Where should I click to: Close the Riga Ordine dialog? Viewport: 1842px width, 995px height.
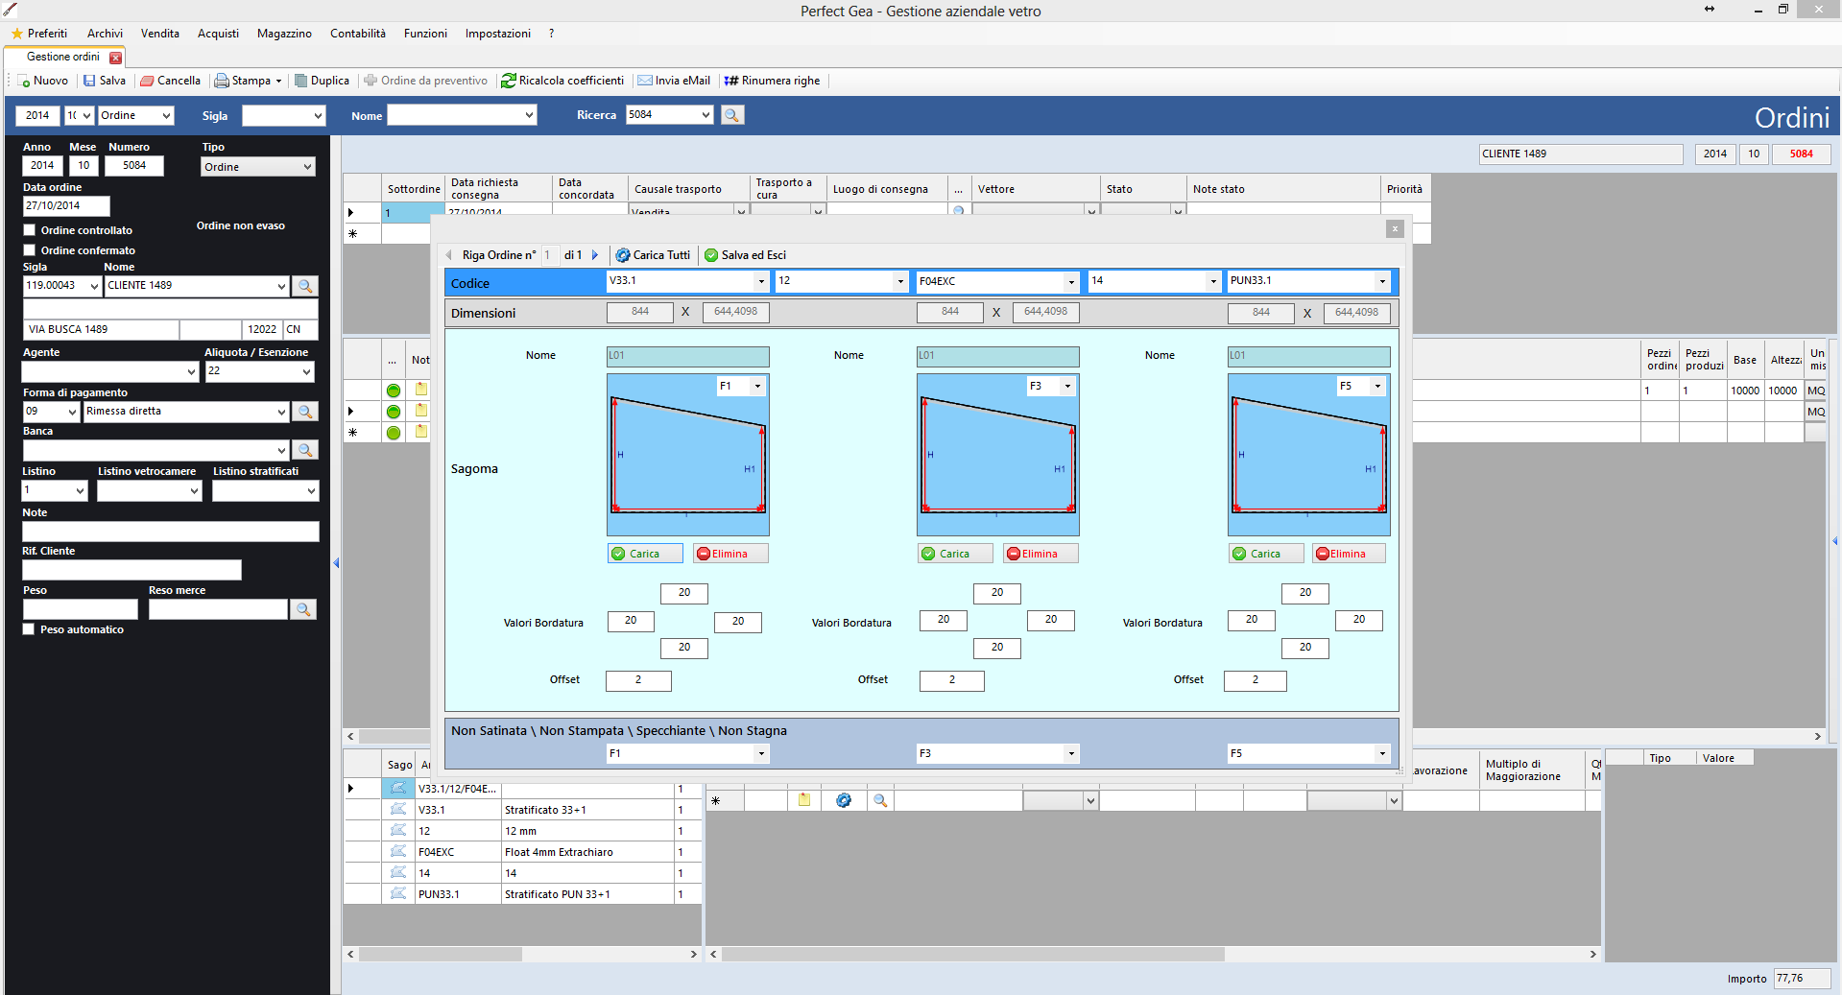click(x=1395, y=228)
